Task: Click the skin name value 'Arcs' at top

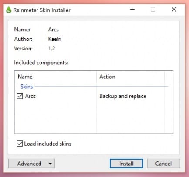Action: [54, 30]
